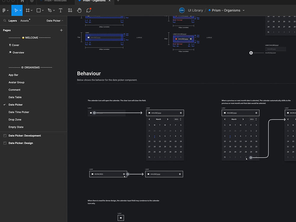Expand Frame tool options arrow

click(x=32, y=11)
